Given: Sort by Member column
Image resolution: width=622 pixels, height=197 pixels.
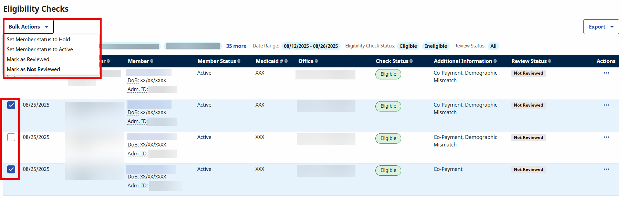Looking at the screenshot, I should click(x=141, y=61).
